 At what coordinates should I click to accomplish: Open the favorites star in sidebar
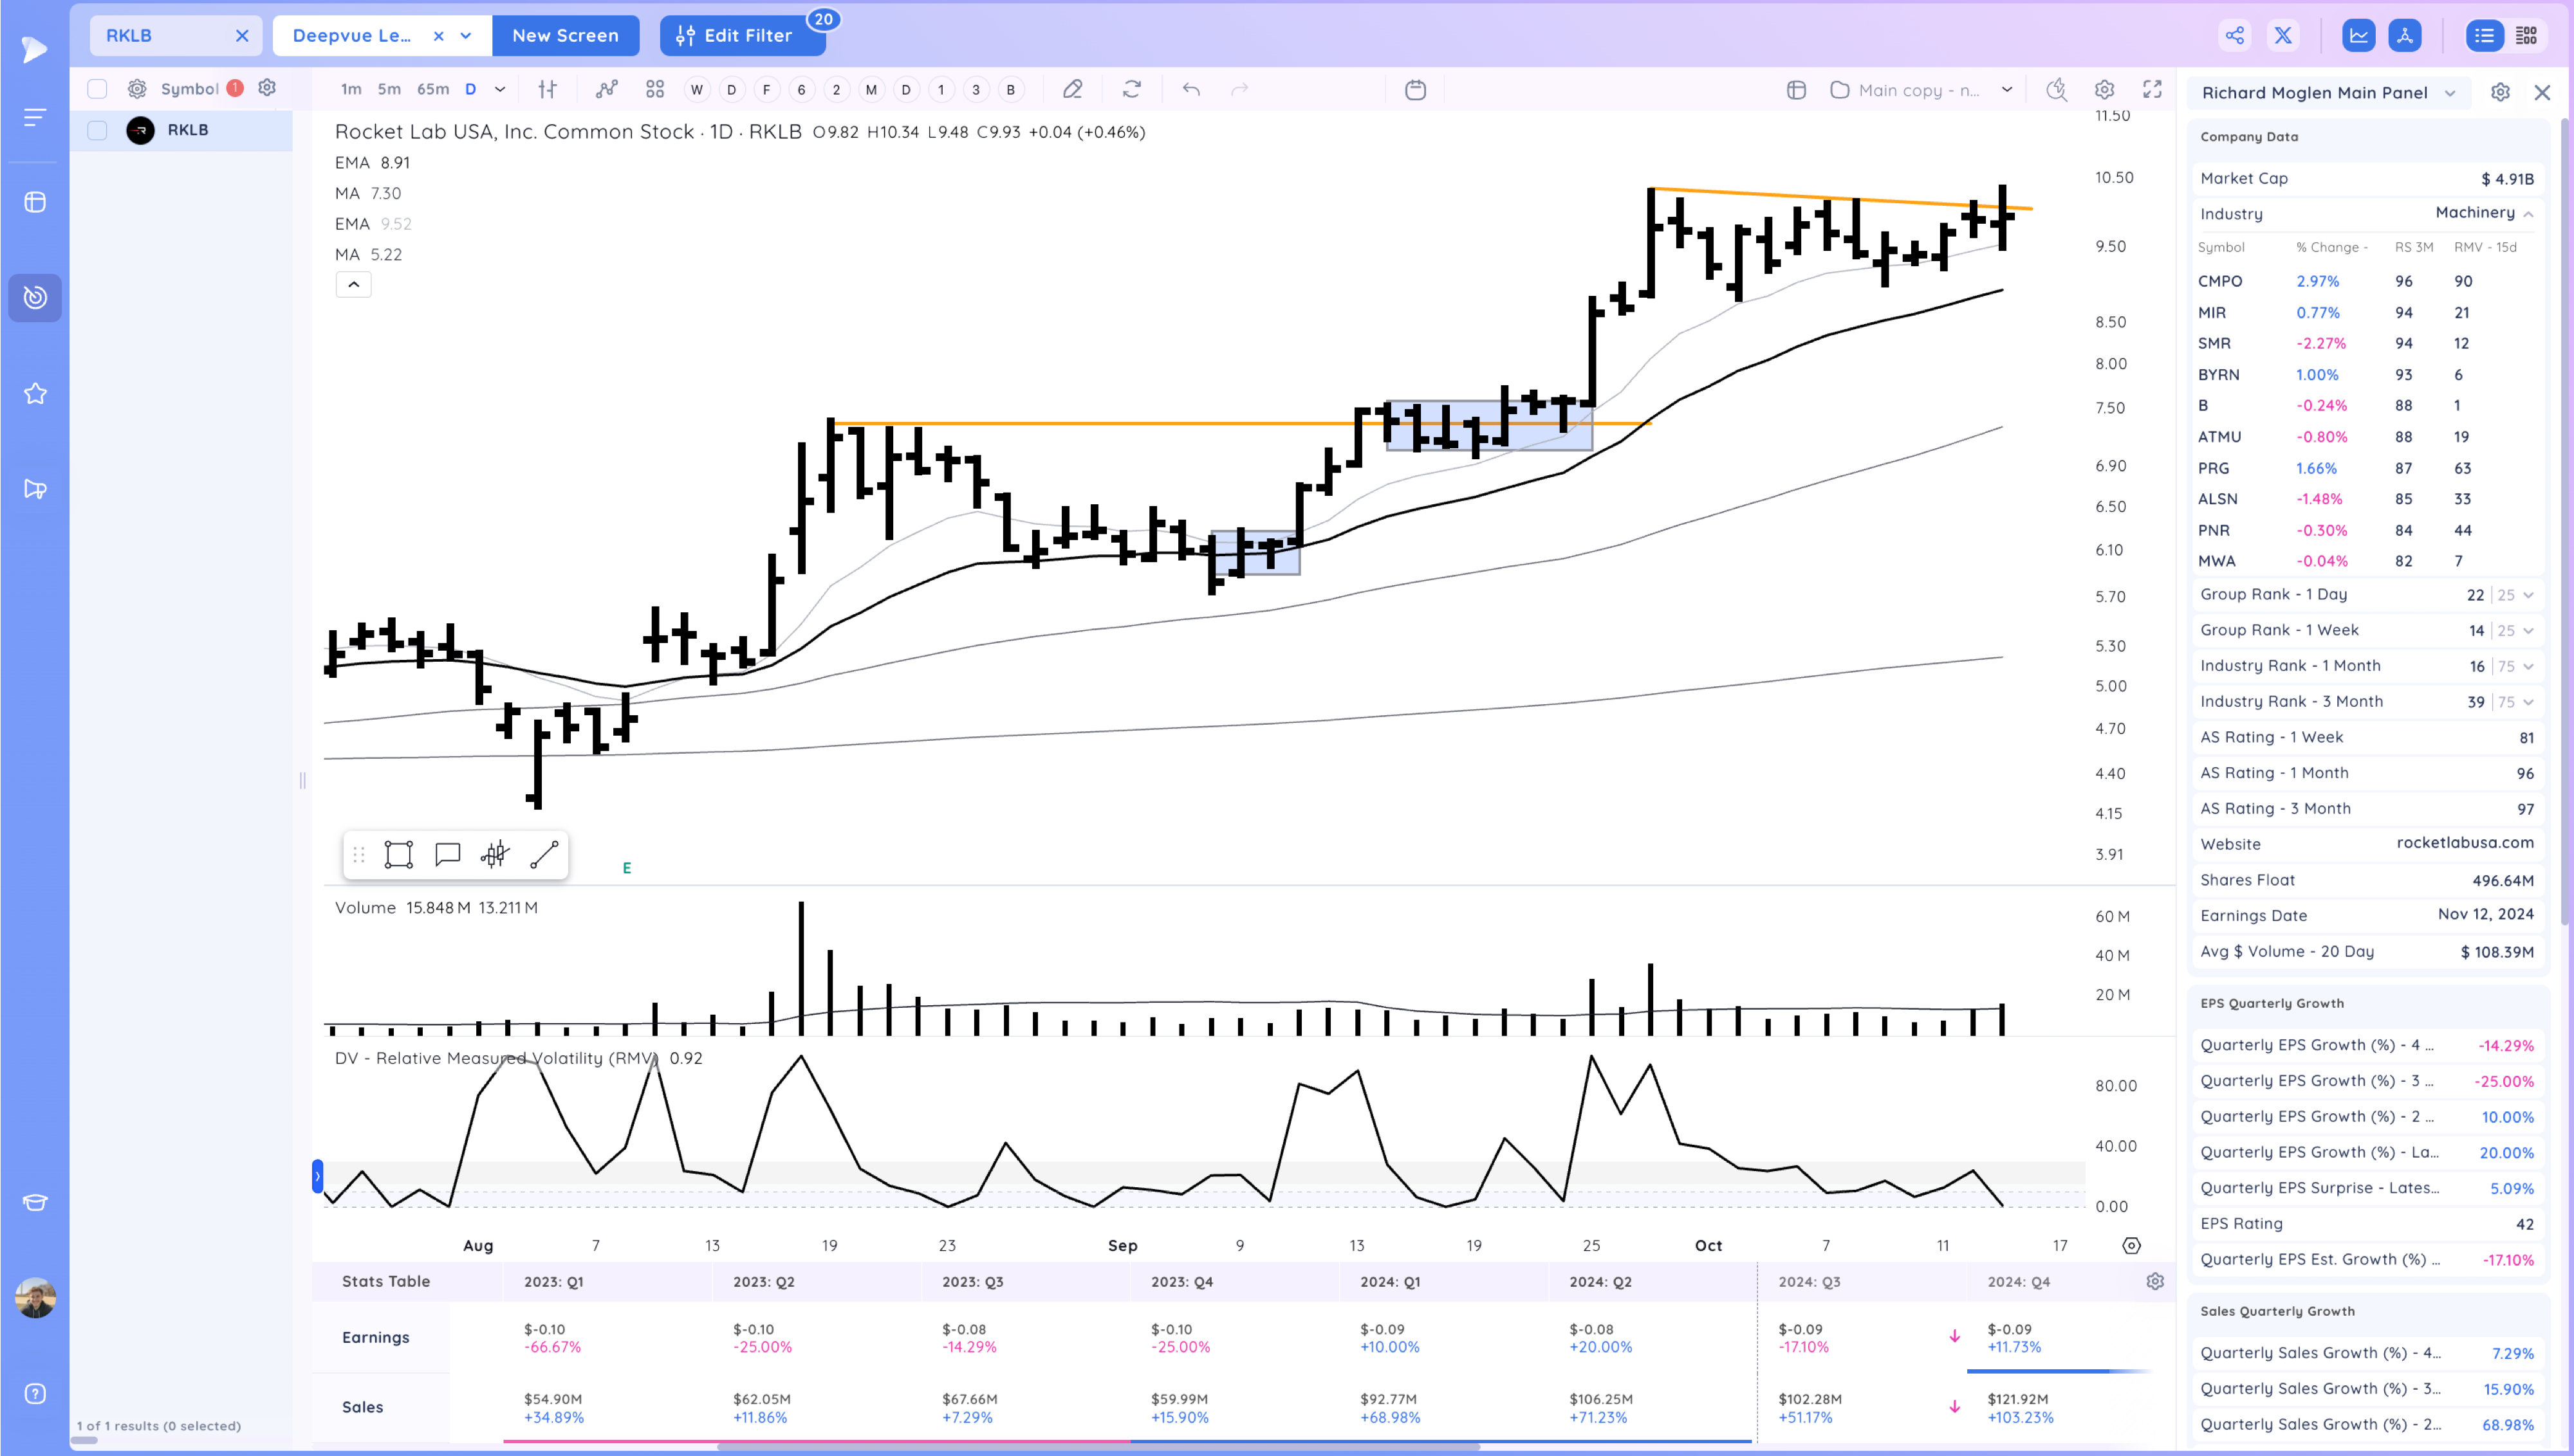[x=35, y=394]
